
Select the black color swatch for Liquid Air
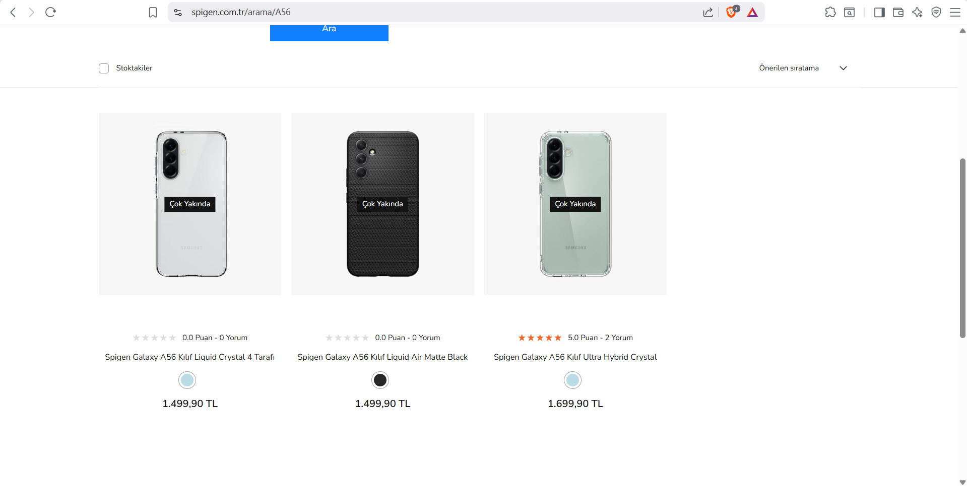click(x=380, y=380)
